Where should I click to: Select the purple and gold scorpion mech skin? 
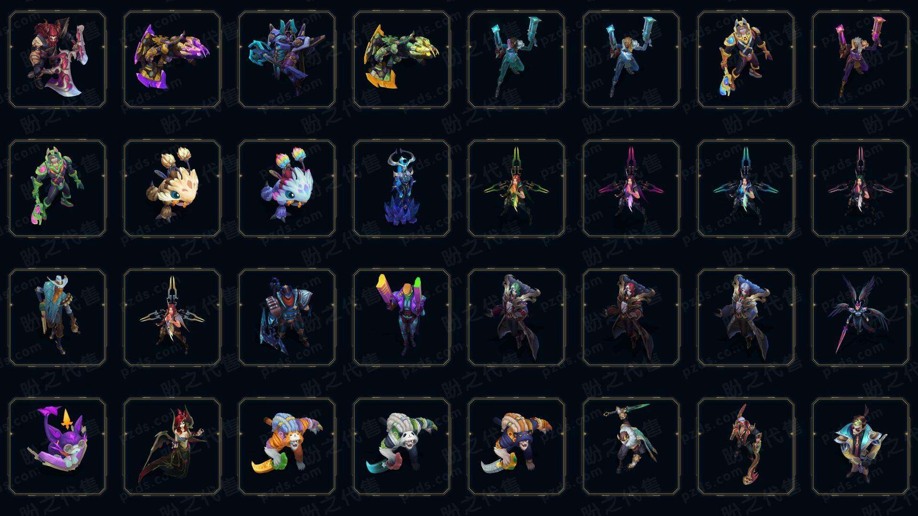click(172, 60)
